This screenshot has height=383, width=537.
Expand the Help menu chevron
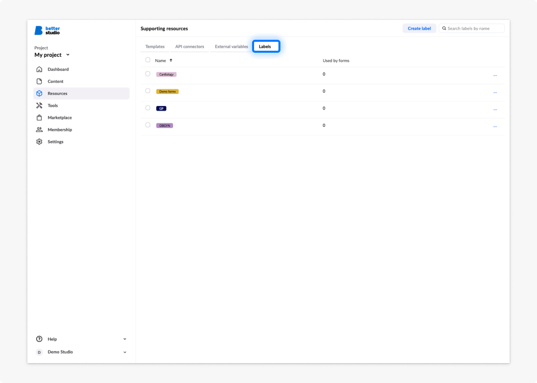point(125,339)
